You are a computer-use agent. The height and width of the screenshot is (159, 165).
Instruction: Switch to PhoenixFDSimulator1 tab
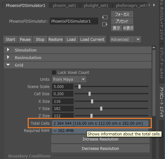pyautogui.click(x=26, y=5)
